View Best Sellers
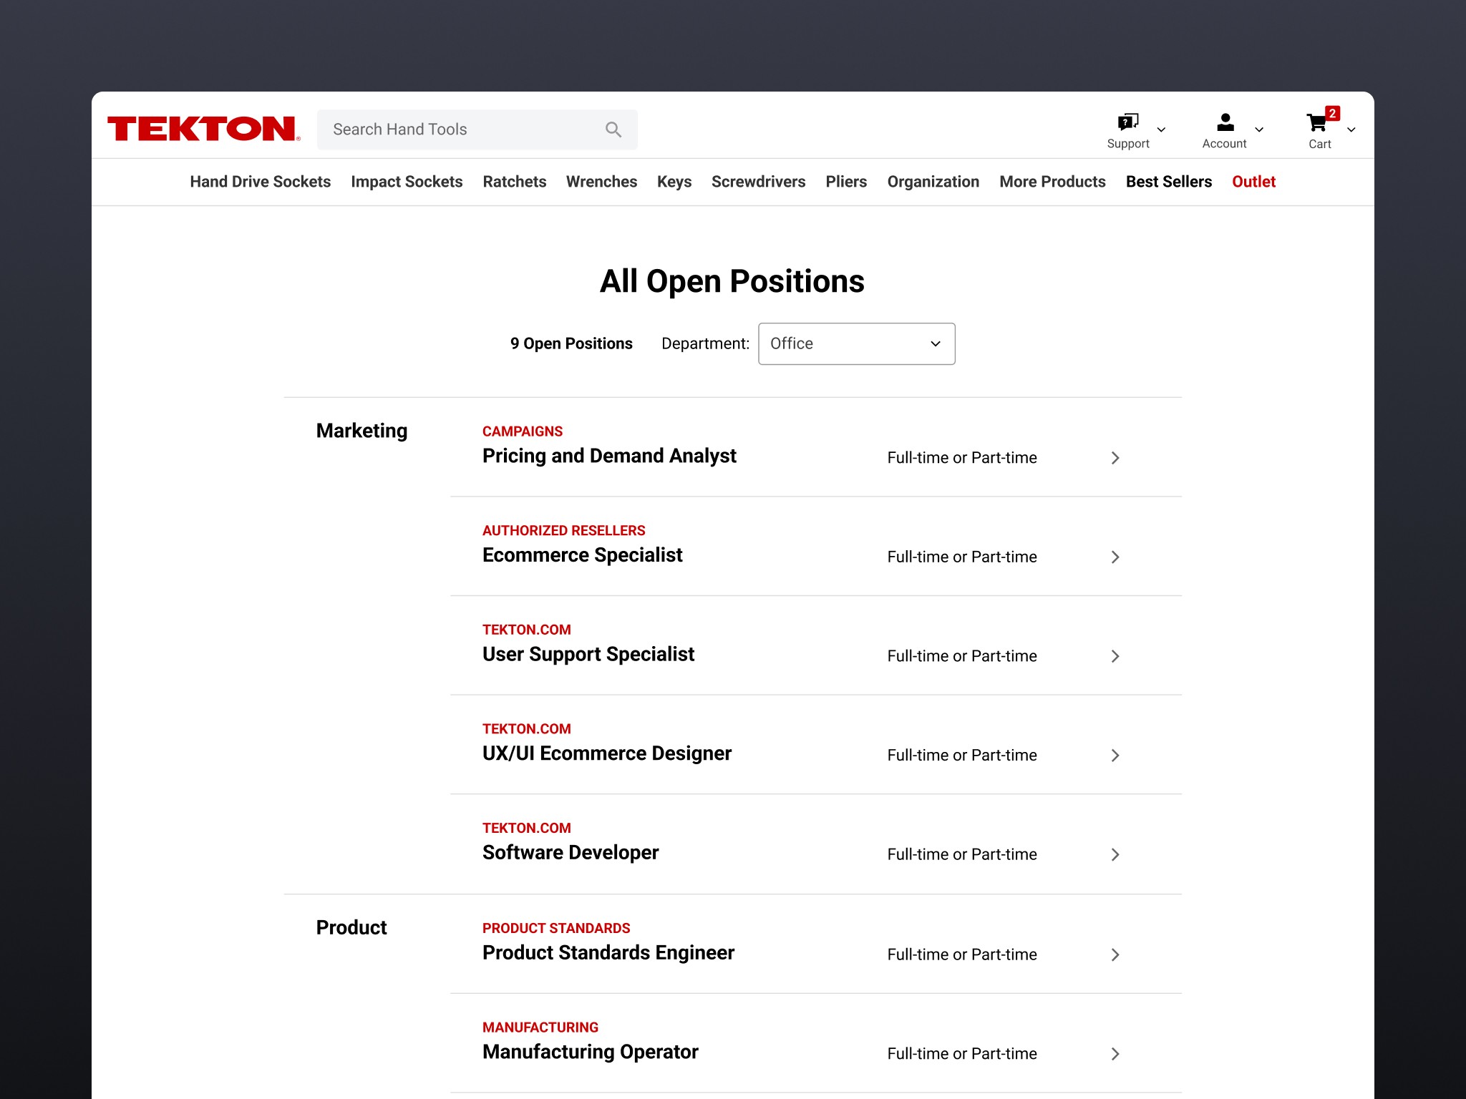This screenshot has width=1466, height=1099. coord(1169,182)
